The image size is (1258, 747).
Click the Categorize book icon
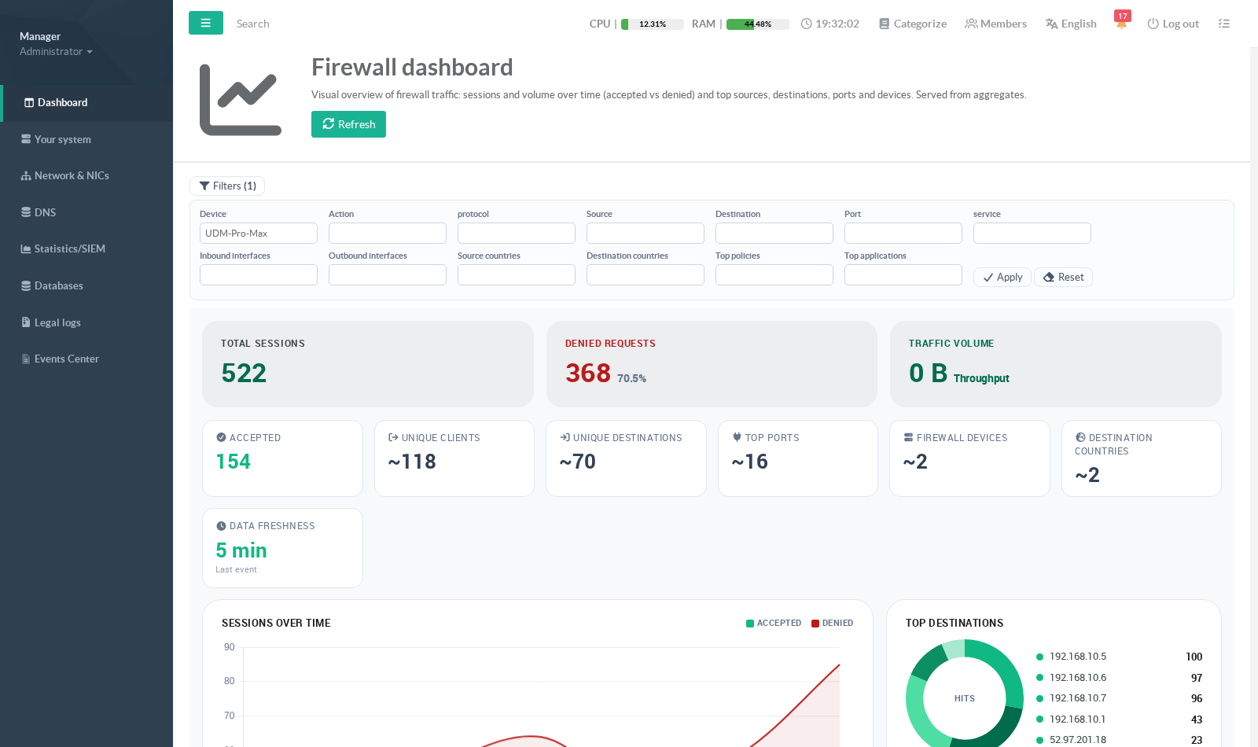click(x=885, y=24)
